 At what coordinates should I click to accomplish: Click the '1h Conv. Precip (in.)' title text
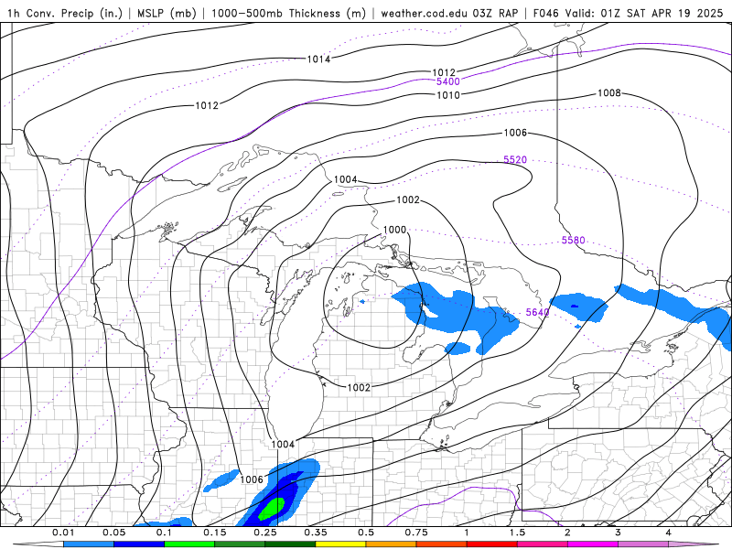point(65,13)
